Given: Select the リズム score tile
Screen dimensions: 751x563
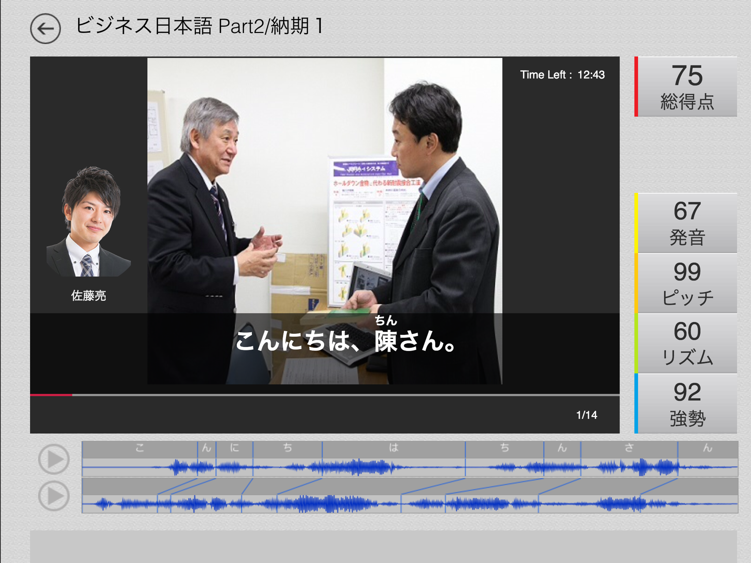Looking at the screenshot, I should tap(686, 344).
